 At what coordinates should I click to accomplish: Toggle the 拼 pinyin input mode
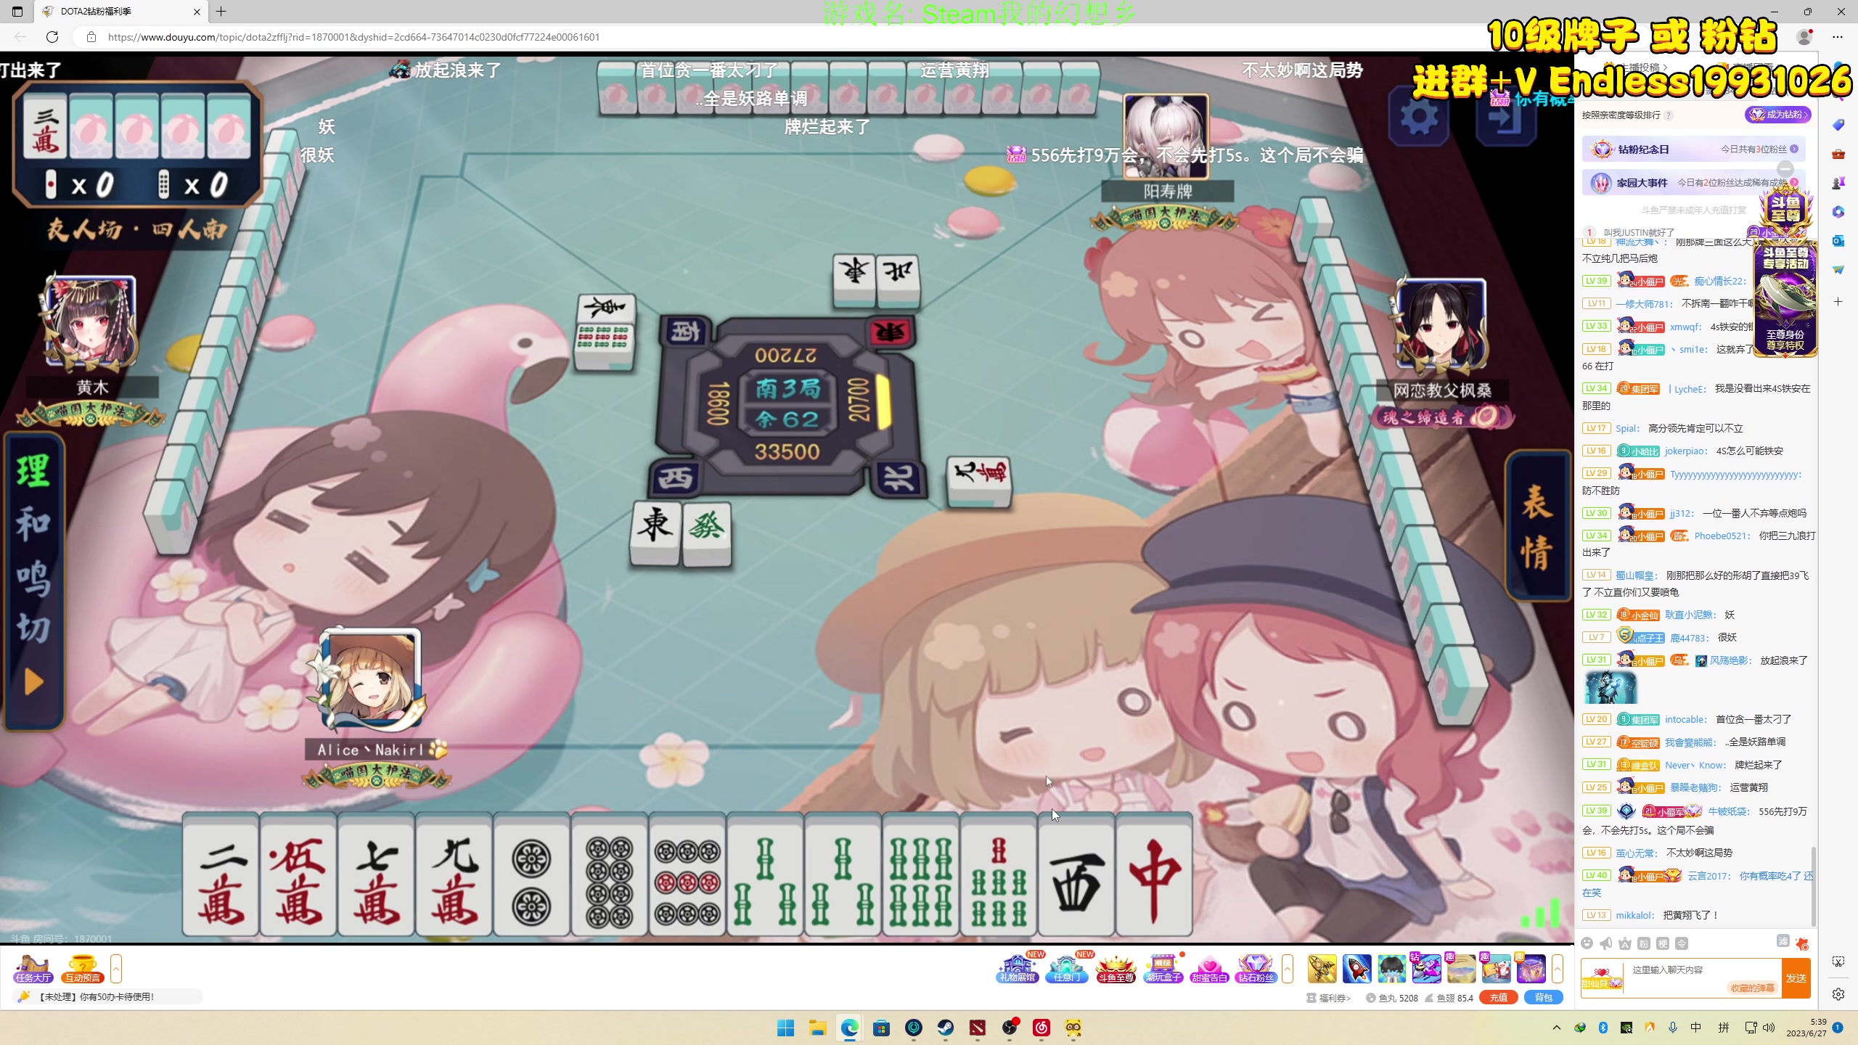pyautogui.click(x=1724, y=1028)
